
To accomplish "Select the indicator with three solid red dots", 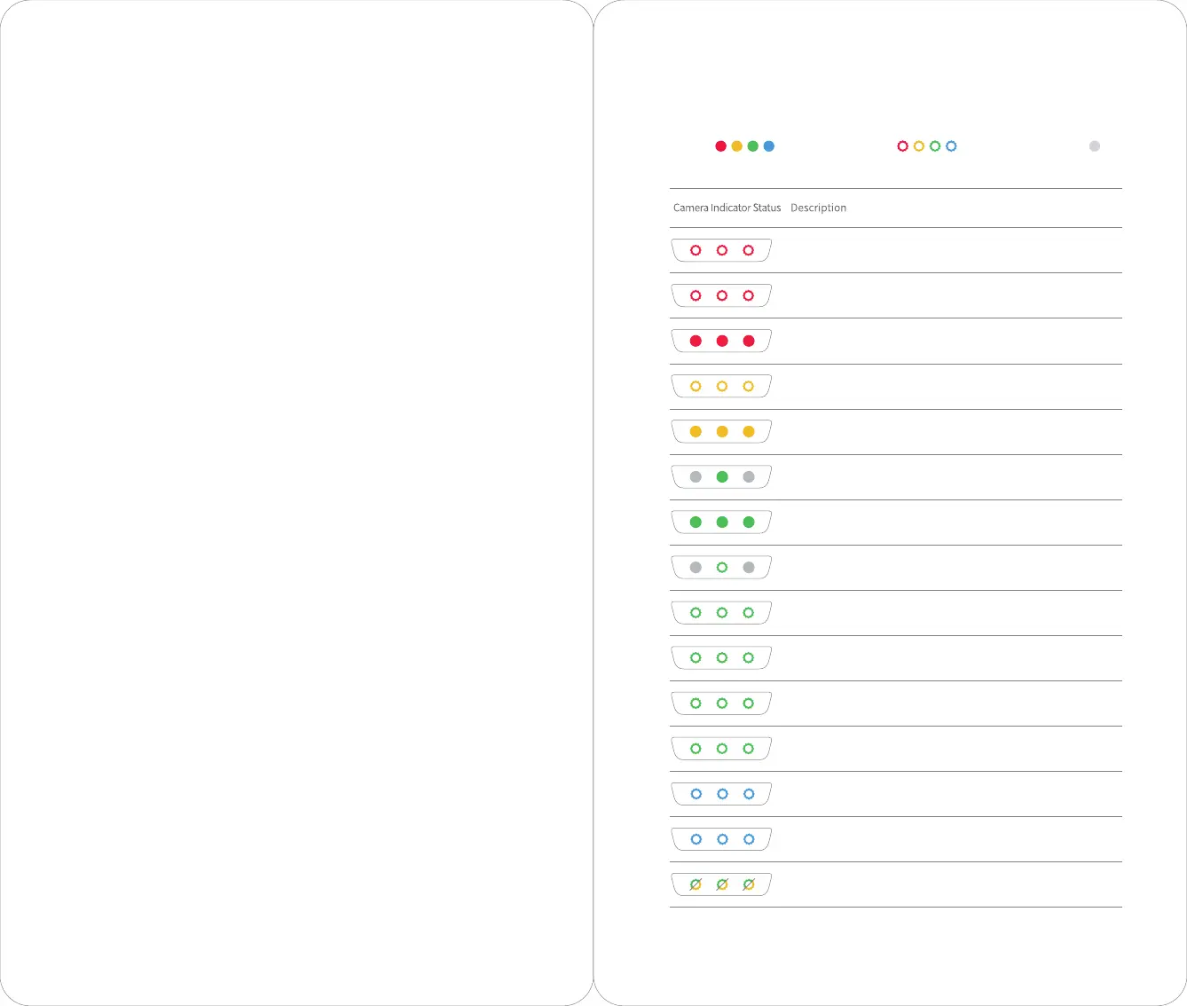I will [721, 341].
